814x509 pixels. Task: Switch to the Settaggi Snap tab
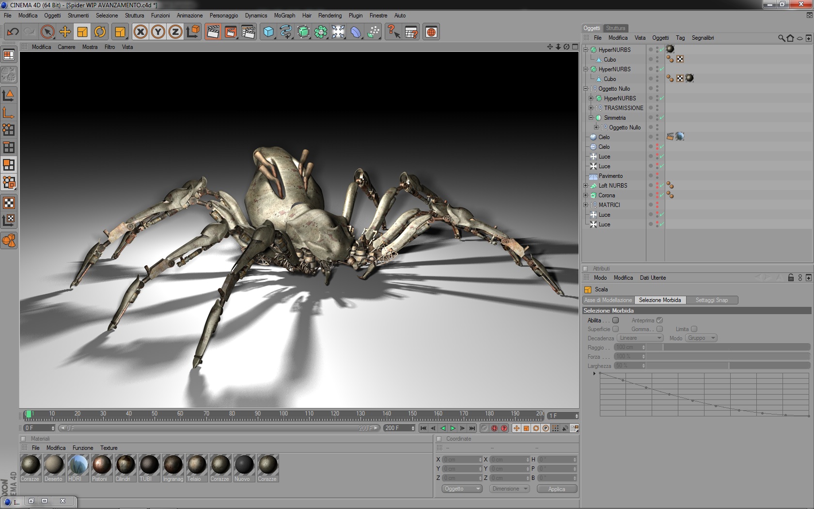(x=711, y=300)
